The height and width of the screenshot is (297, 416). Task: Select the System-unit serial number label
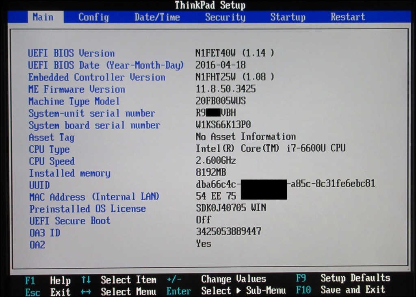point(92,113)
